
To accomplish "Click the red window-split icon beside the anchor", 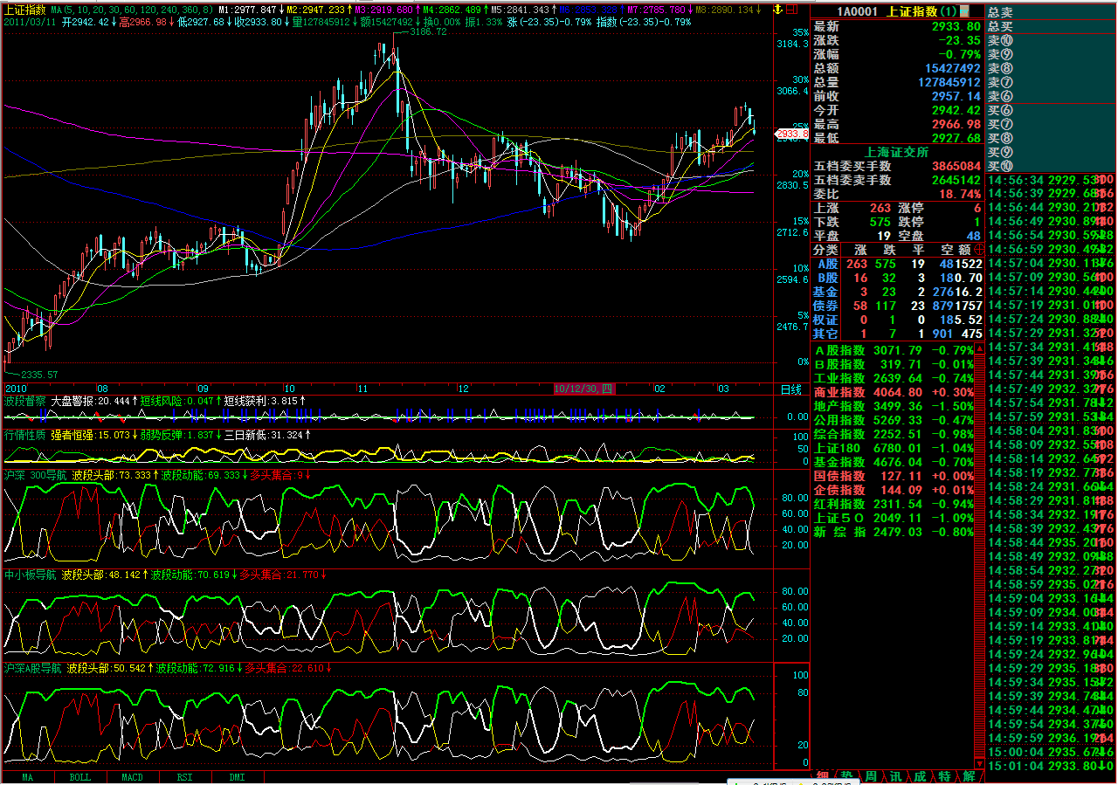I will coord(791,9).
